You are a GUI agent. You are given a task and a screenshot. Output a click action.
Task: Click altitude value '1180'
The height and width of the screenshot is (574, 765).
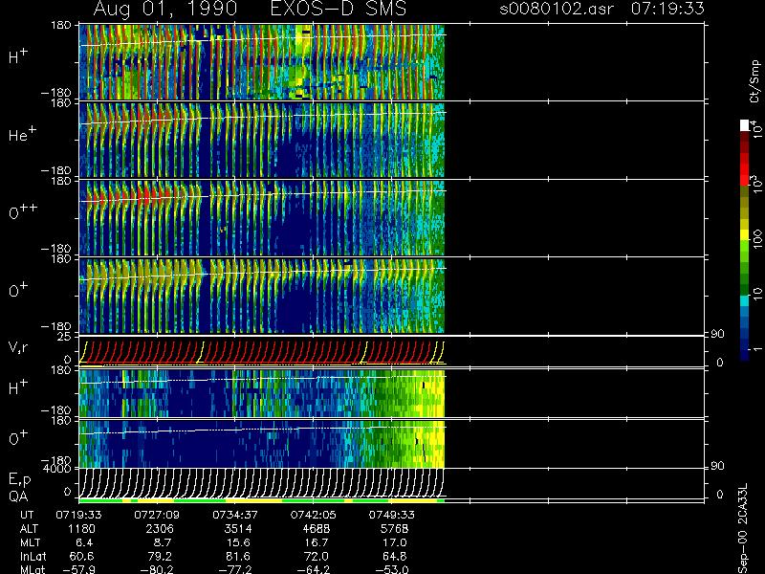pos(82,529)
